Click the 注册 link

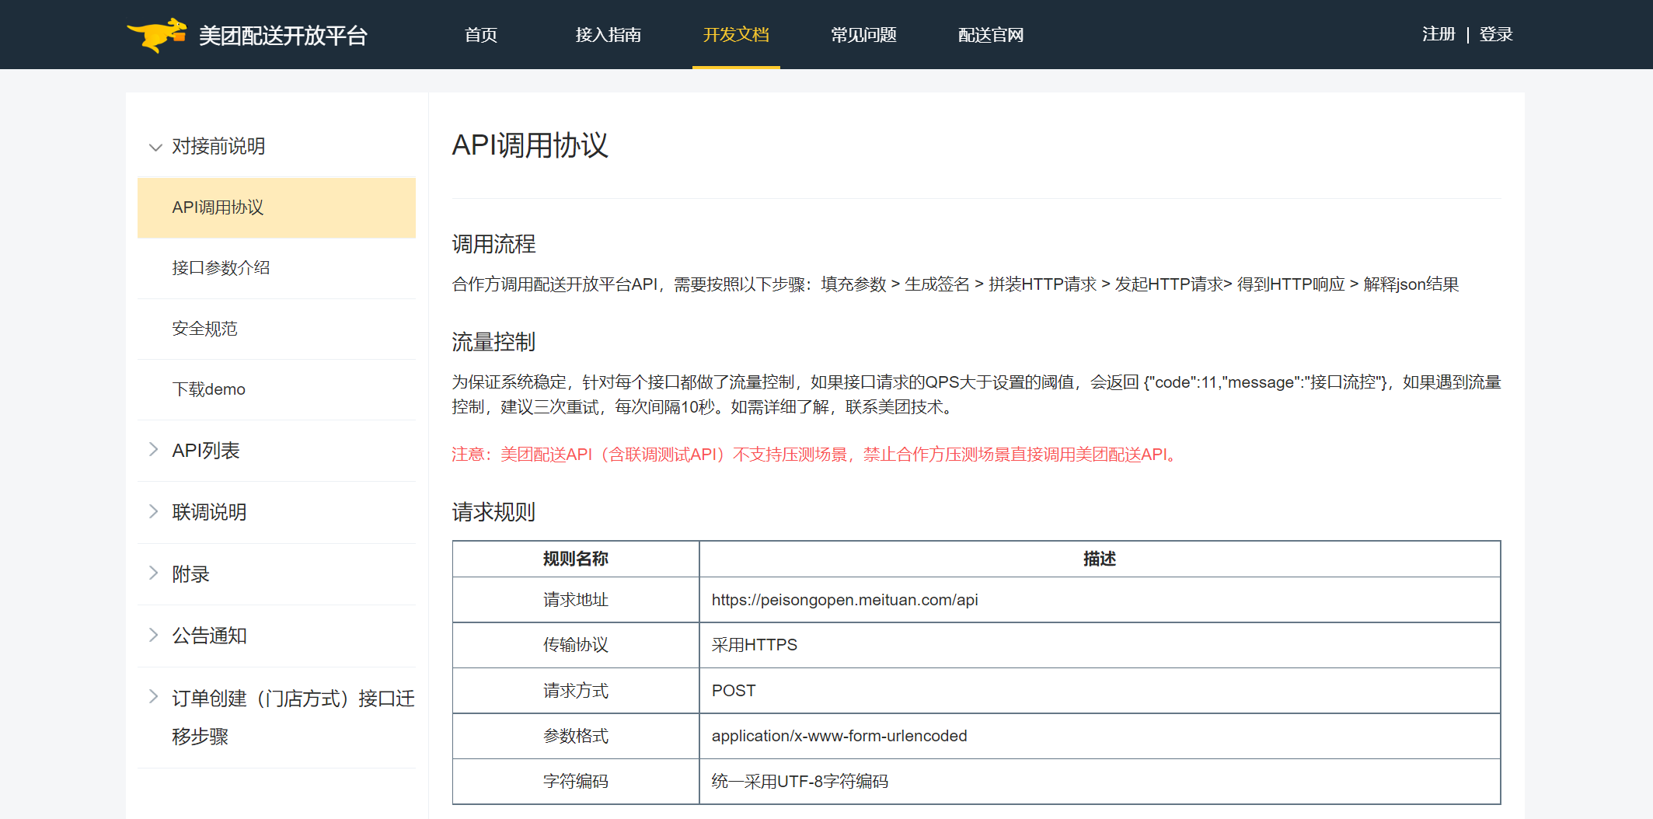(1438, 34)
